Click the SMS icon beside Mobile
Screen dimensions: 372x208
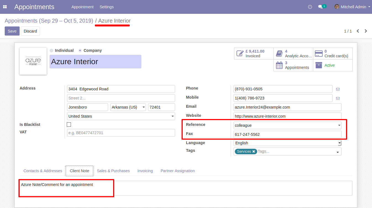(x=338, y=98)
